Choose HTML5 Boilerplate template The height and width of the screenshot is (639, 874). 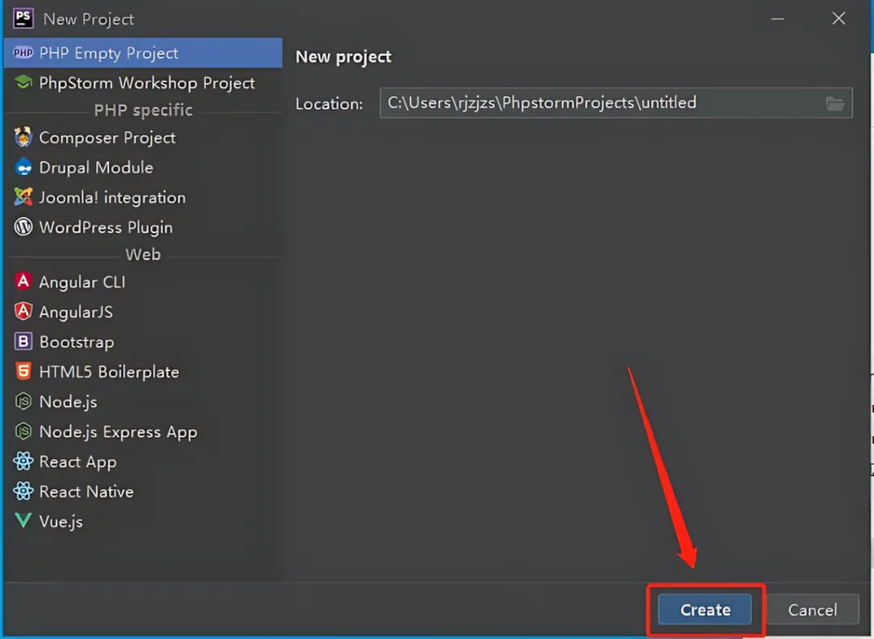[143, 372]
